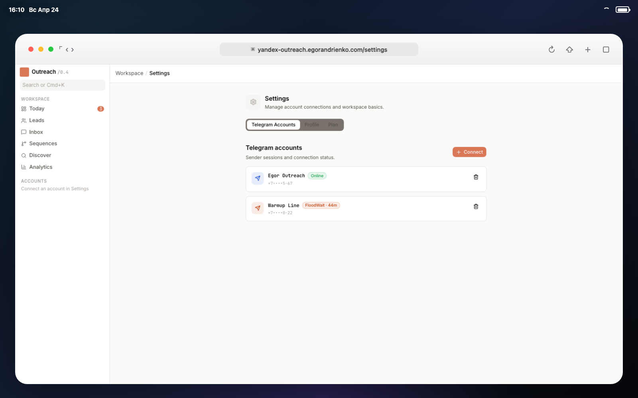This screenshot has height=398, width=638.
Task: Open the Analytics chart icon
Action: coord(24,167)
